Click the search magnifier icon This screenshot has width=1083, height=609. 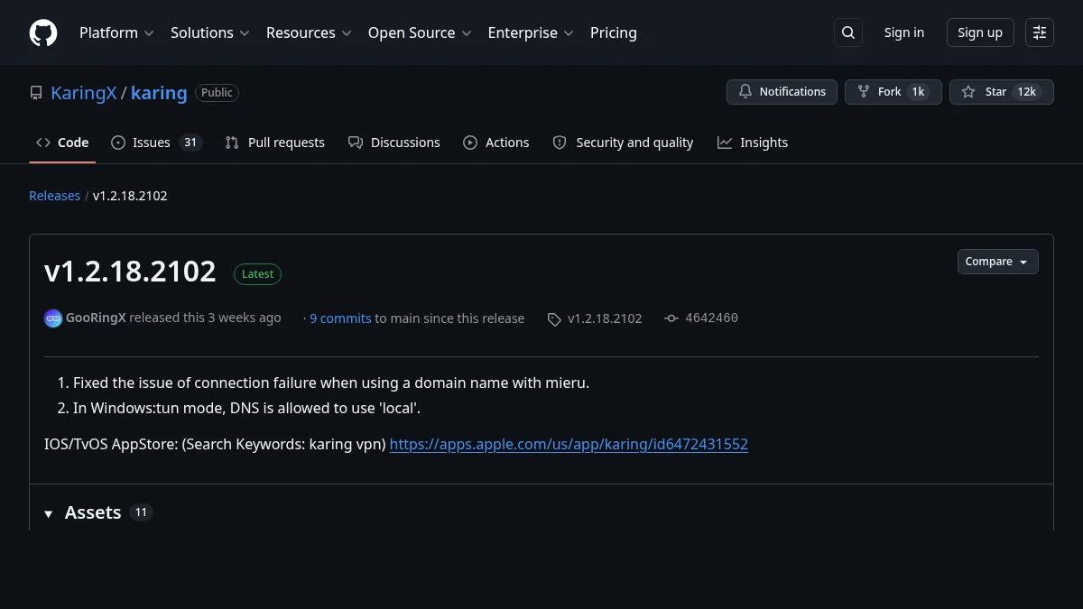[848, 32]
